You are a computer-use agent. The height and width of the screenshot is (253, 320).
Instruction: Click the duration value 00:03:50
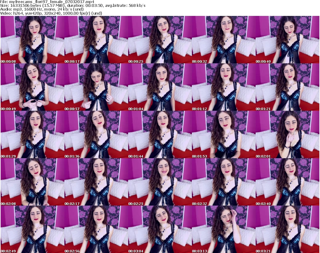(x=94, y=6)
